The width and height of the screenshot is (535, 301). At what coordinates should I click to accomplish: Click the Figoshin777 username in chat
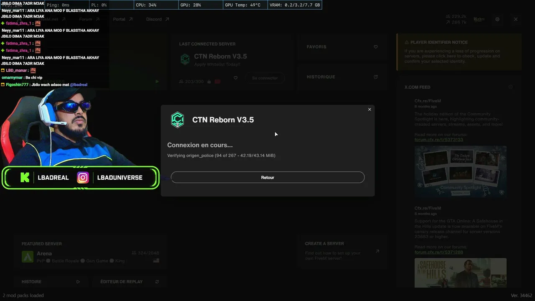coord(17,85)
